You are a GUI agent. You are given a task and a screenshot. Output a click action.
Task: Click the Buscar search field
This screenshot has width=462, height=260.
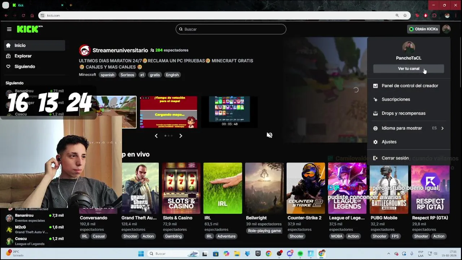231,29
